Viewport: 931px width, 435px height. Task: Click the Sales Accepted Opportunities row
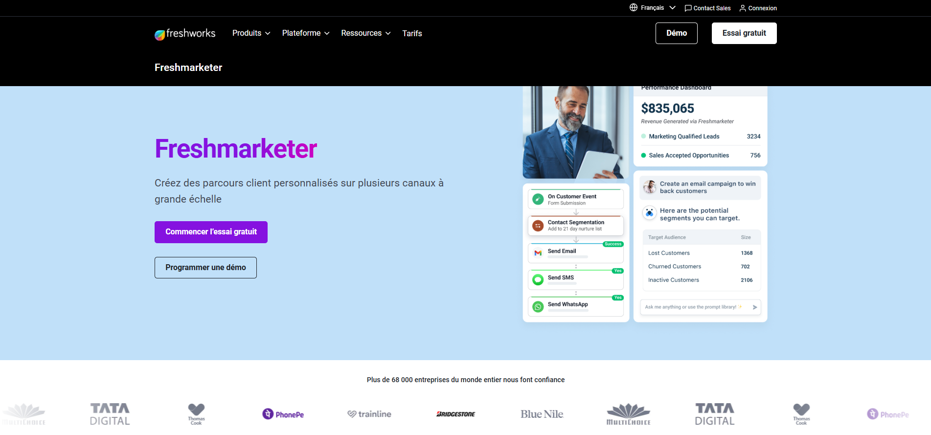point(701,156)
